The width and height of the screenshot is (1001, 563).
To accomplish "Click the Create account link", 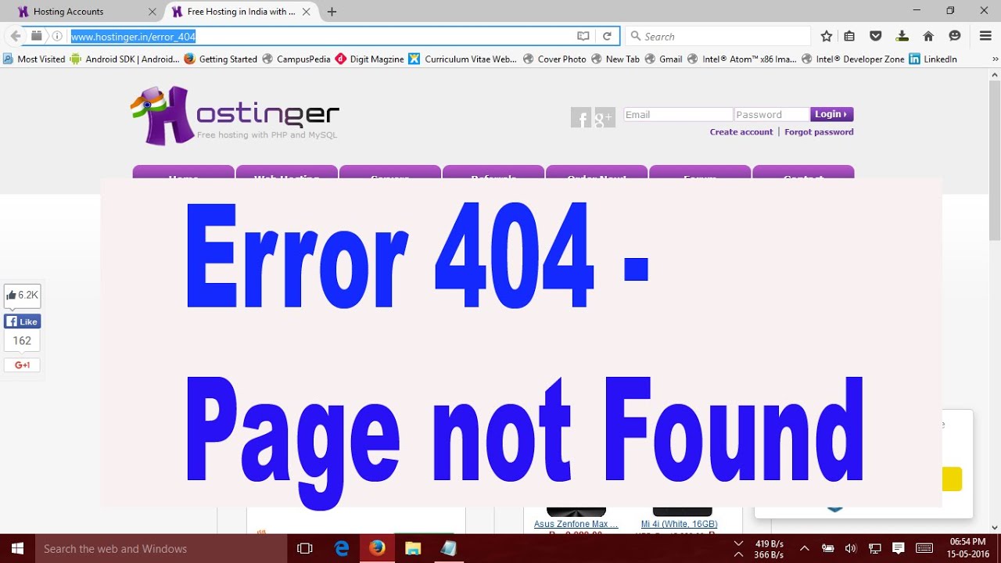I will 741,132.
